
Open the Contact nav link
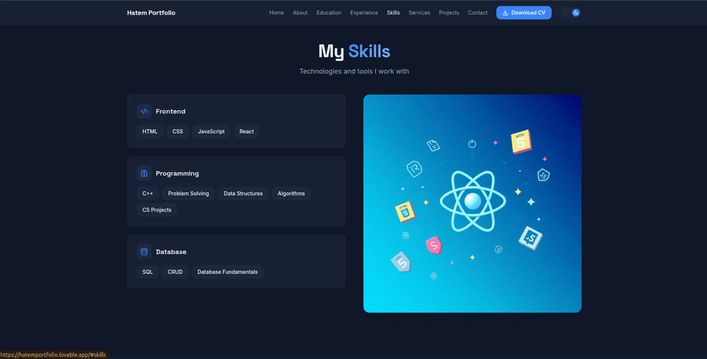click(478, 12)
